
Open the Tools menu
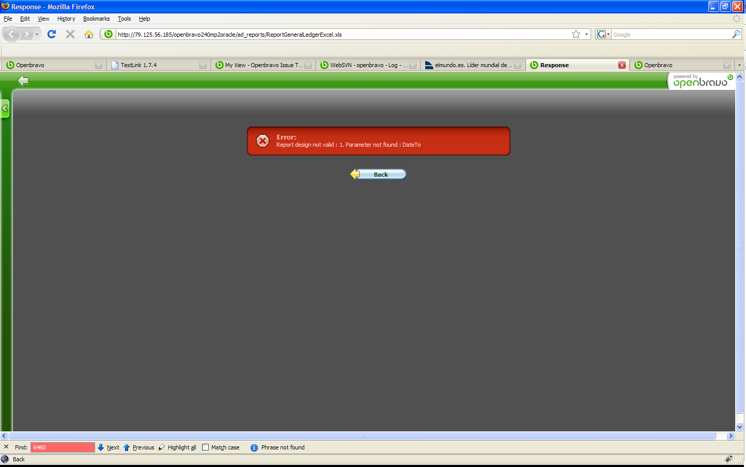(x=124, y=19)
